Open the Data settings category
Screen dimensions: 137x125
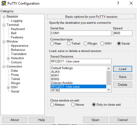pos(14,71)
